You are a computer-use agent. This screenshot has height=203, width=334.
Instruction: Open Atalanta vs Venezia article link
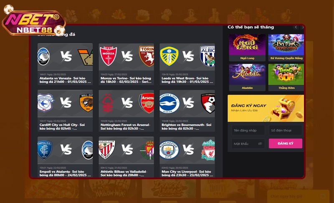[x=65, y=80]
